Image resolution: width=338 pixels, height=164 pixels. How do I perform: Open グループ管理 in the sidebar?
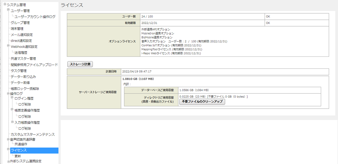tap(20, 23)
